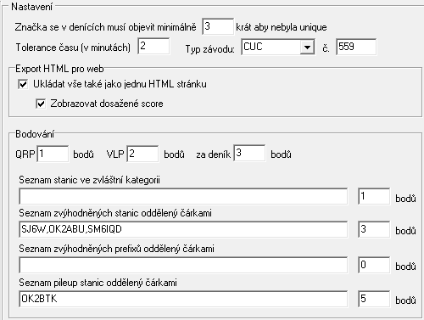Click the favored prefixes points field showing 0
424x320 pixels.
click(x=374, y=265)
